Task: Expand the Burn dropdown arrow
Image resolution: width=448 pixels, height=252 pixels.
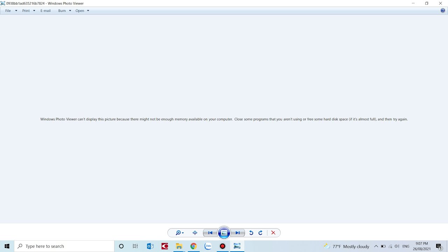Action: point(70,10)
